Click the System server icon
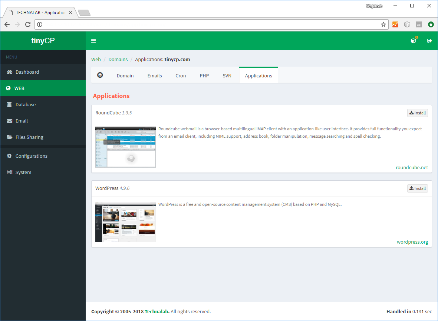The image size is (438, 321). point(10,172)
